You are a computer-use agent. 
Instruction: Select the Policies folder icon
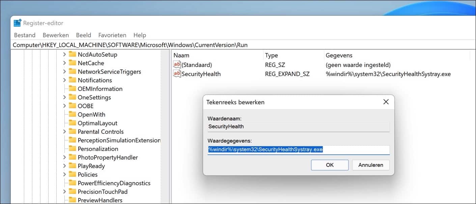coord(73,174)
